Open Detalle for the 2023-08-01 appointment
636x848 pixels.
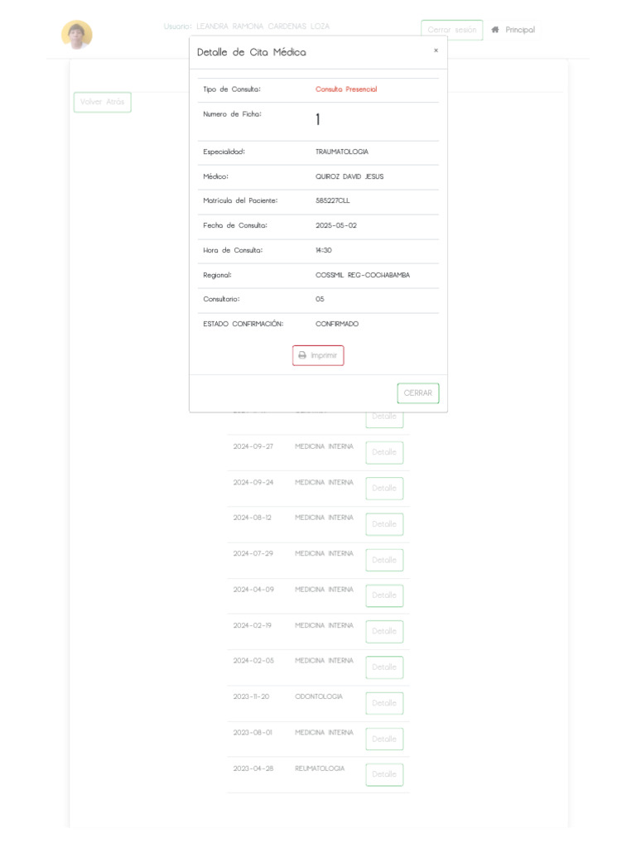click(x=384, y=739)
